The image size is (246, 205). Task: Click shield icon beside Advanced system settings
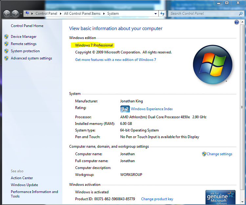7,58
